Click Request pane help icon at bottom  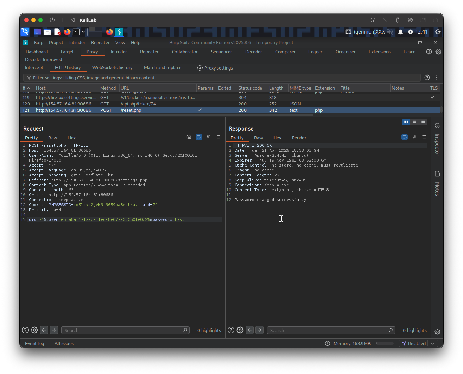[25, 330]
